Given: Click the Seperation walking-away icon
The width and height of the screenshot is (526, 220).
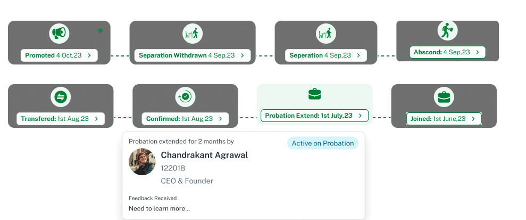Looking at the screenshot, I should (x=325, y=34).
